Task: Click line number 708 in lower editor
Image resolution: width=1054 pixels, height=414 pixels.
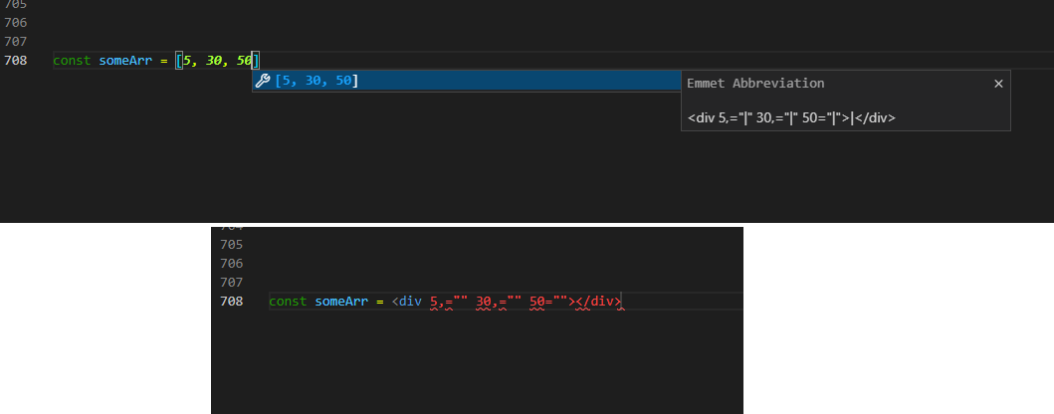Action: [231, 302]
